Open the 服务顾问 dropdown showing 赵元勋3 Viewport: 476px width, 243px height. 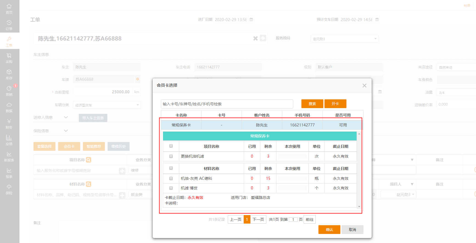(345, 39)
